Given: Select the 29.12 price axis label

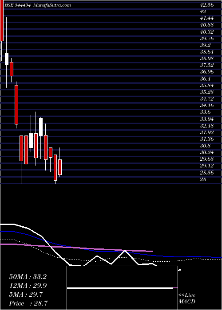Looking at the screenshot, I should [207, 166].
